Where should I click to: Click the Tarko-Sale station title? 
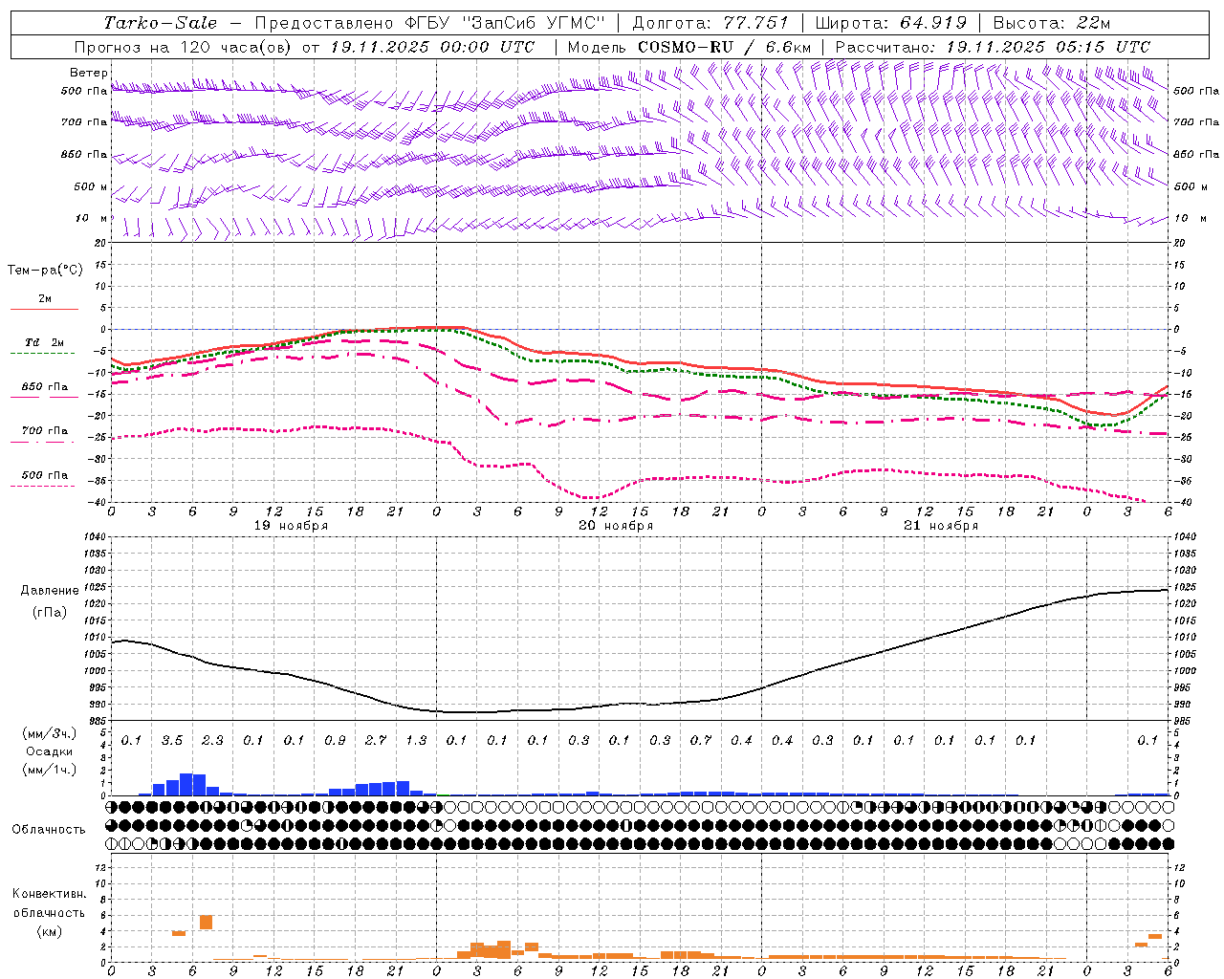pos(160,23)
